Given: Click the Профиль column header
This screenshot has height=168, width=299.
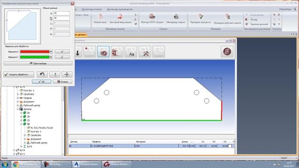Looking at the screenshot, I should 96,142.
